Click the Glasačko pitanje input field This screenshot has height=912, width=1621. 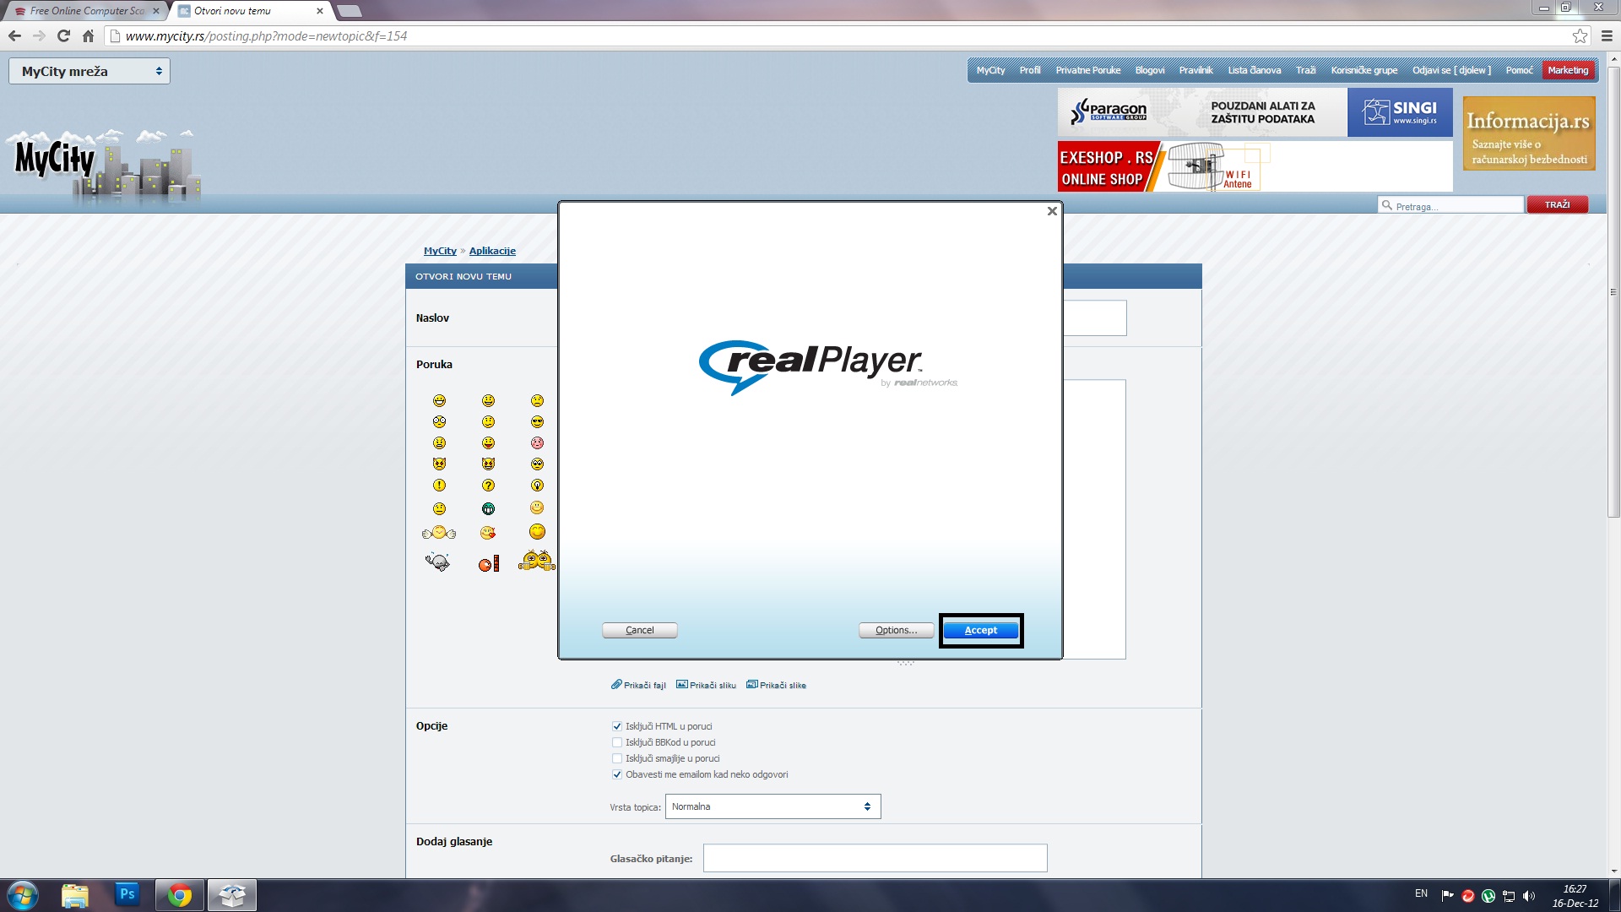[875, 858]
